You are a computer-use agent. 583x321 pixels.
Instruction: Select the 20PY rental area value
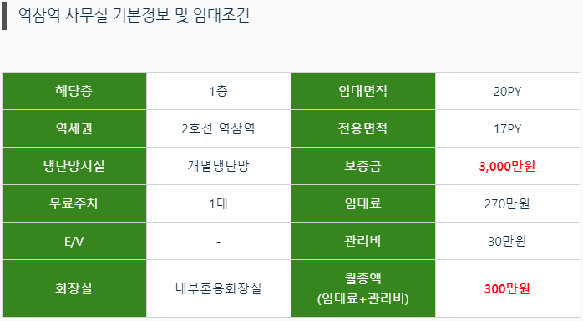[508, 91]
